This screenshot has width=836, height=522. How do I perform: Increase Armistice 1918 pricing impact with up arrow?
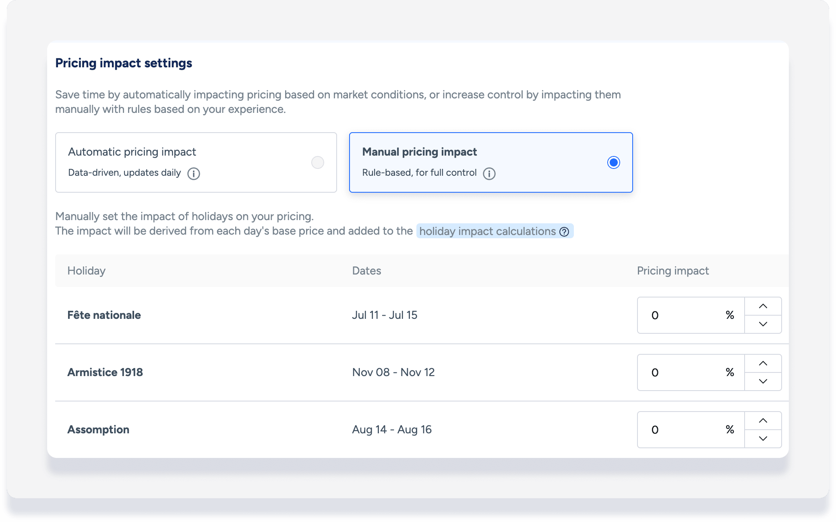click(763, 364)
